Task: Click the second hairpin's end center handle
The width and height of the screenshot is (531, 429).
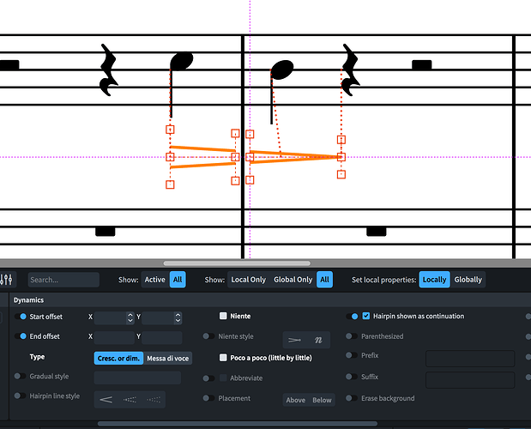Action: pyautogui.click(x=341, y=157)
